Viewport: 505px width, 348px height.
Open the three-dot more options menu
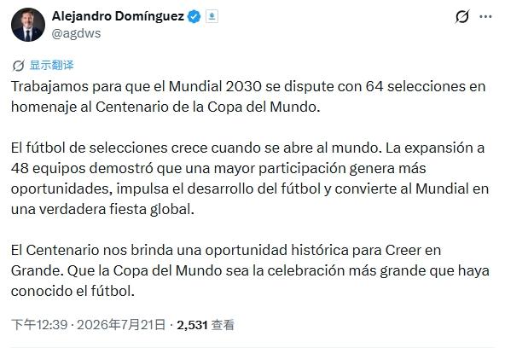coord(485,17)
